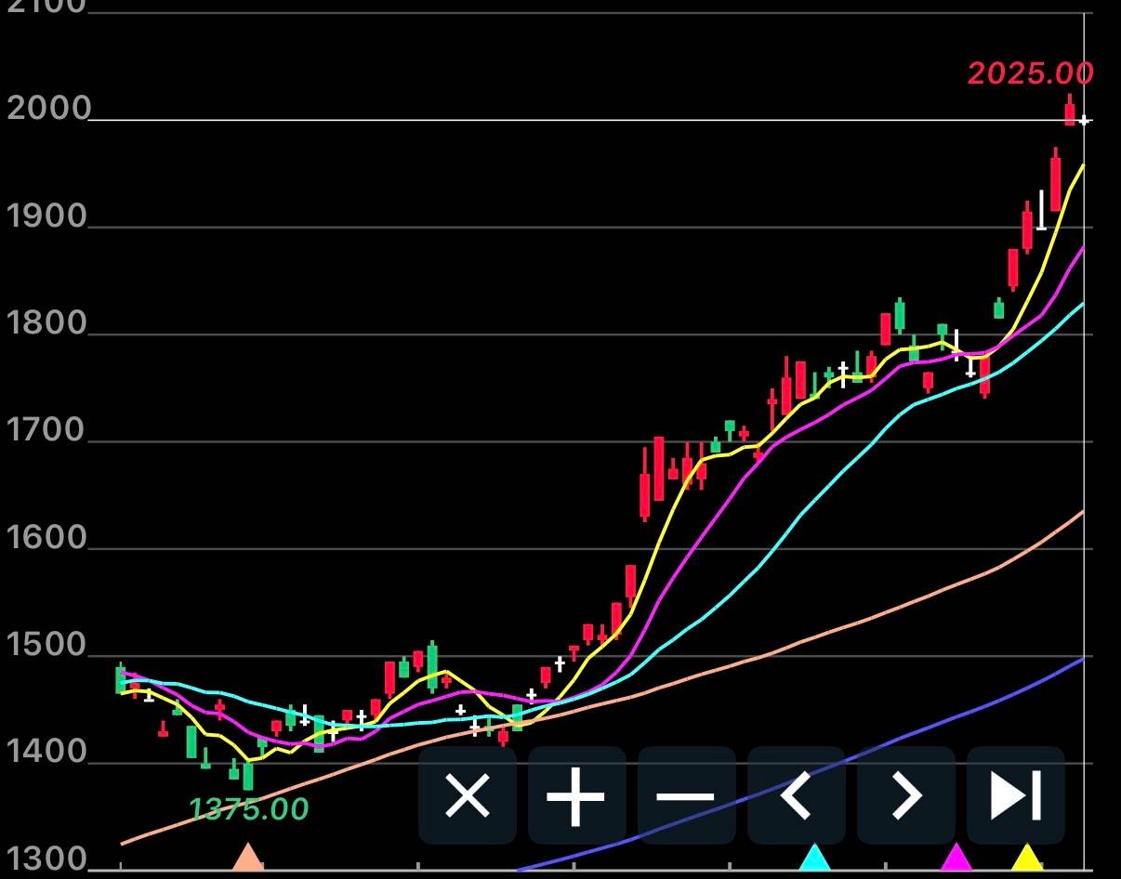
Task: Click the white crosshair marker on 2000 line
Action: pyautogui.click(x=1084, y=120)
